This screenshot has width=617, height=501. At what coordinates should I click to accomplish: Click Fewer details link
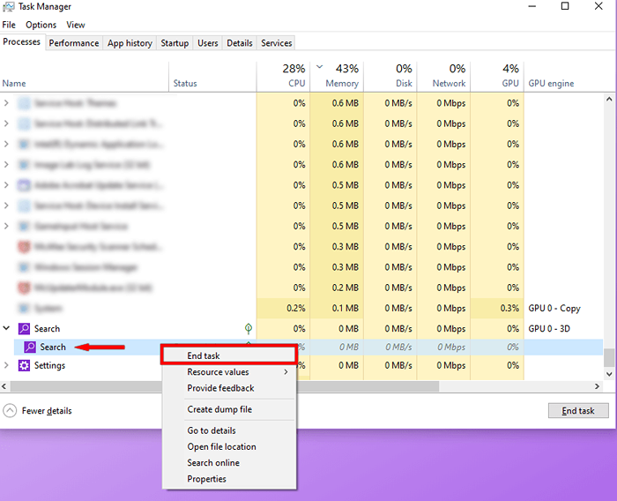(47, 411)
